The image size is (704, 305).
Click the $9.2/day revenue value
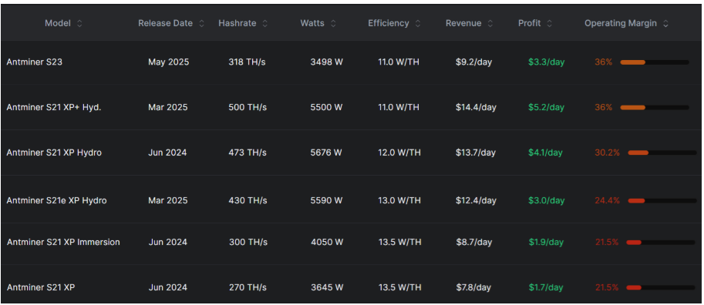coord(473,62)
